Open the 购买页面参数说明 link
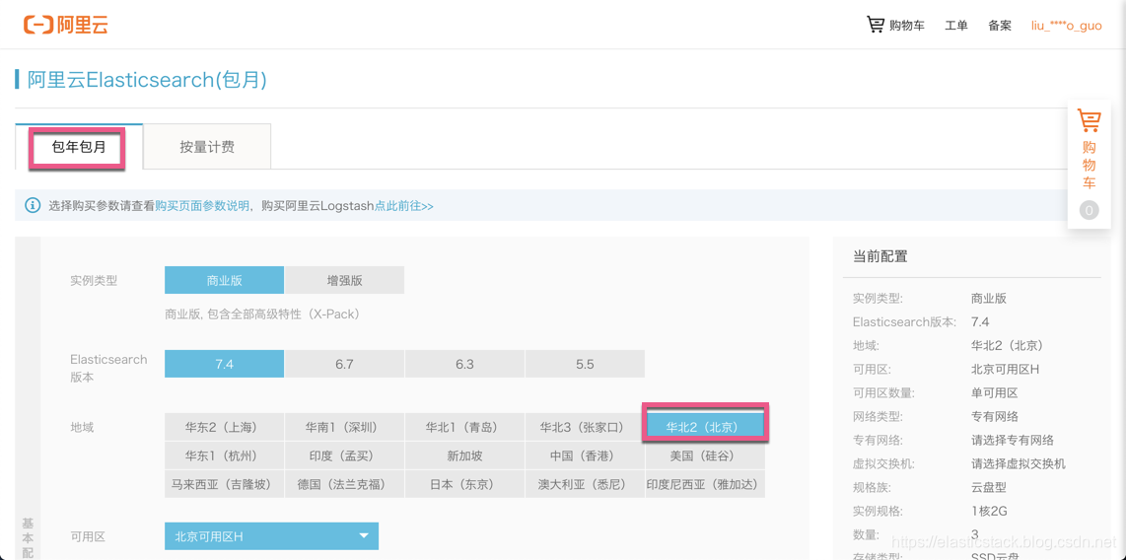Viewport: 1126px width, 560px height. click(202, 206)
